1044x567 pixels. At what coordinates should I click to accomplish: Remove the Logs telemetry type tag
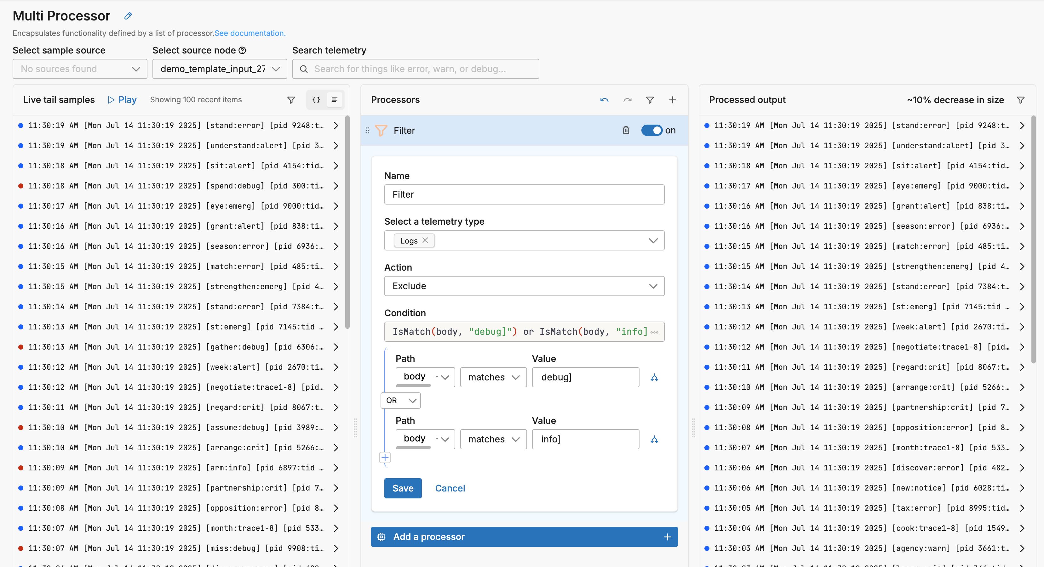425,240
